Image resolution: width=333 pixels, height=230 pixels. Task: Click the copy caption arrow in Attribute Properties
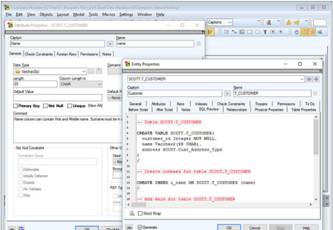[110, 44]
